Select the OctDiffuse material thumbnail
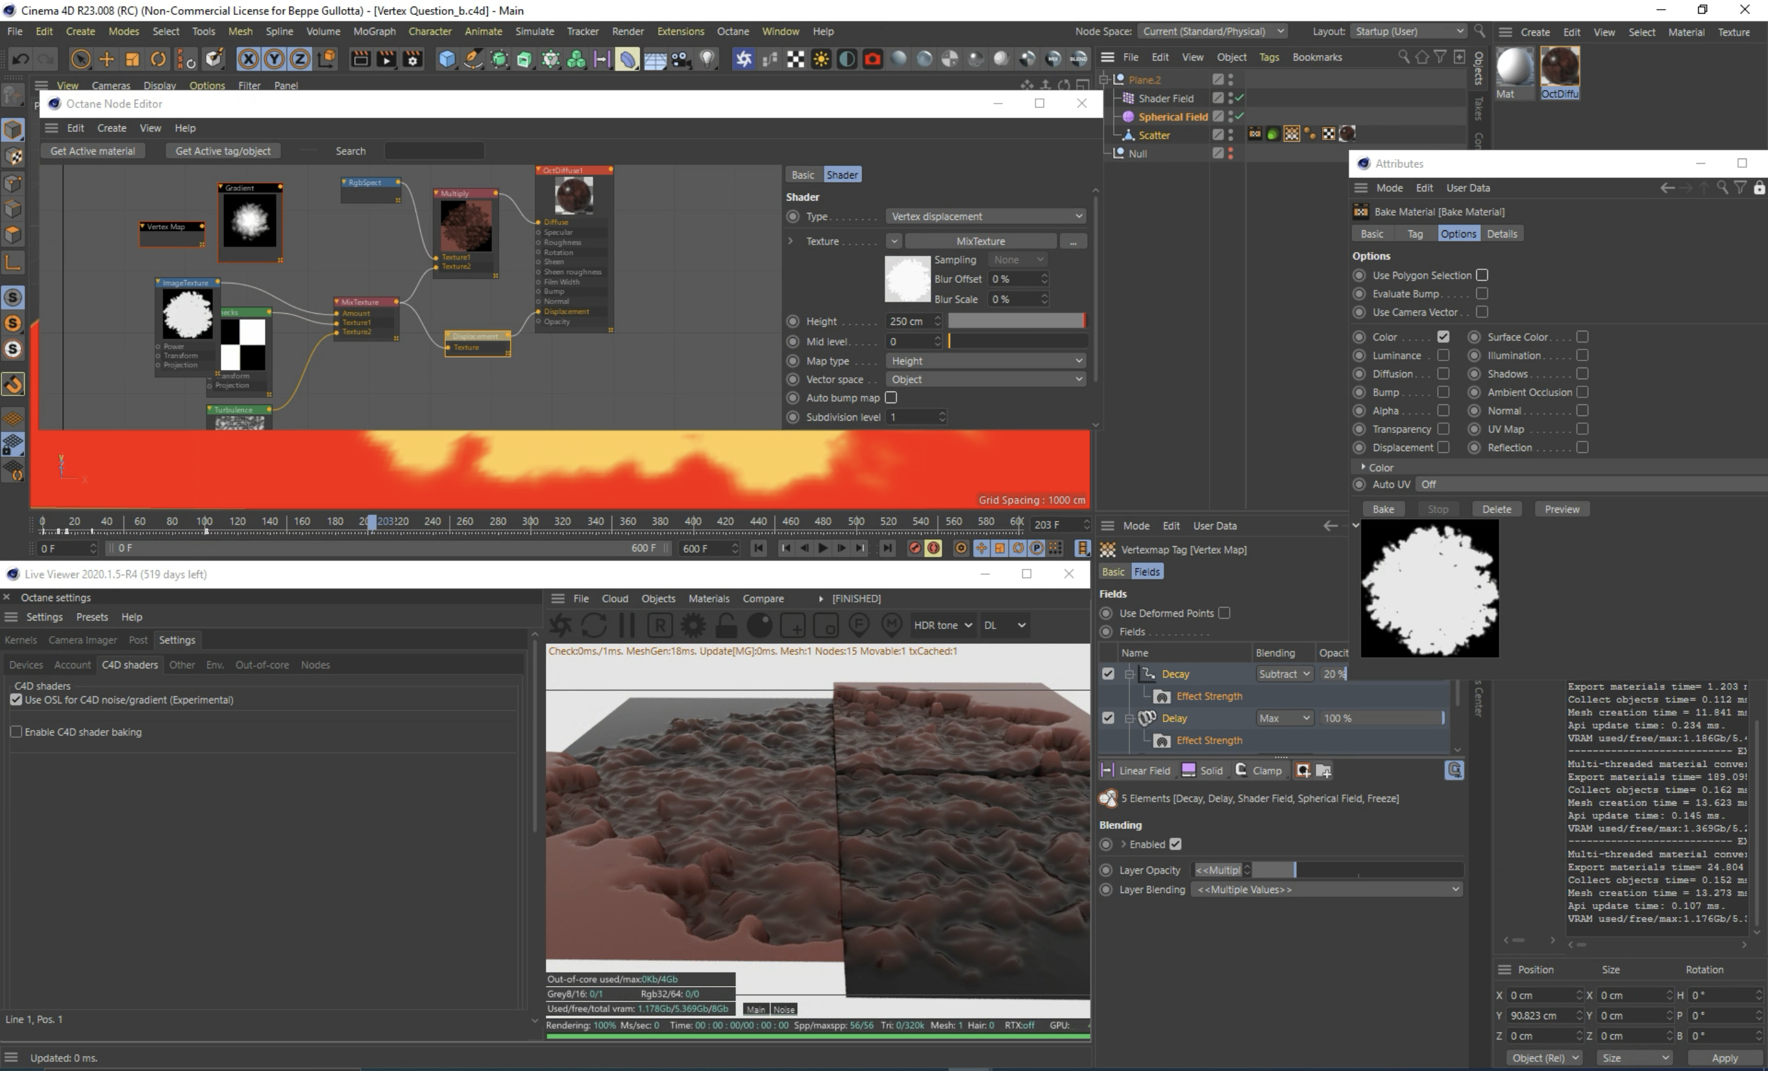Image resolution: width=1768 pixels, height=1071 pixels. pyautogui.click(x=1559, y=67)
